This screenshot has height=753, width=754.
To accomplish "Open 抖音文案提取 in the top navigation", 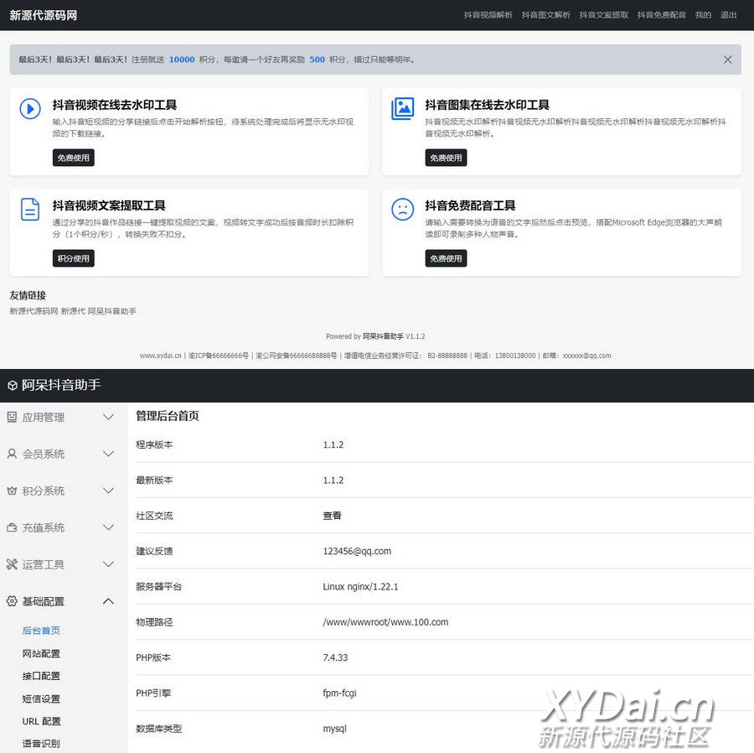I will pos(603,15).
